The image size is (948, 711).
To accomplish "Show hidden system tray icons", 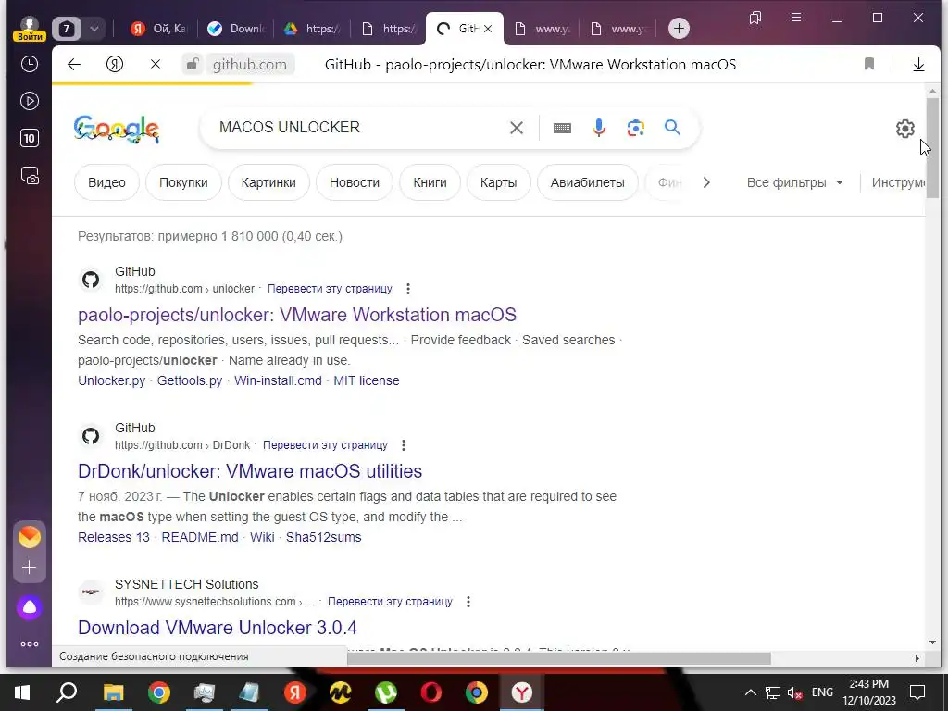I will 750,692.
